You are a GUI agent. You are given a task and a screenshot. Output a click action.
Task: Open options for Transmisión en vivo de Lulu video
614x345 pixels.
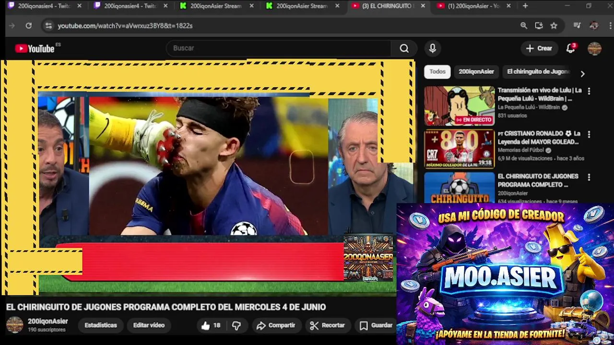[x=589, y=91]
